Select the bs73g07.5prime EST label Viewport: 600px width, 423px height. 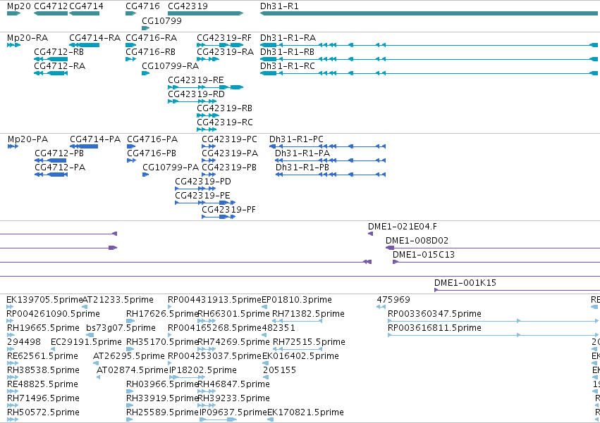121,328
